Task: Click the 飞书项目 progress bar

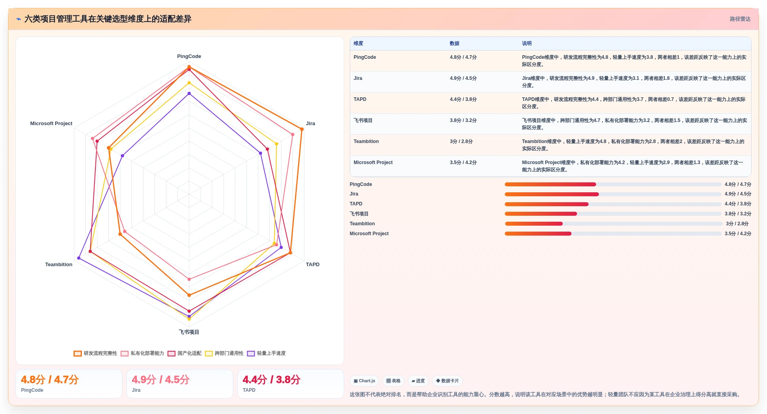Action: point(613,214)
